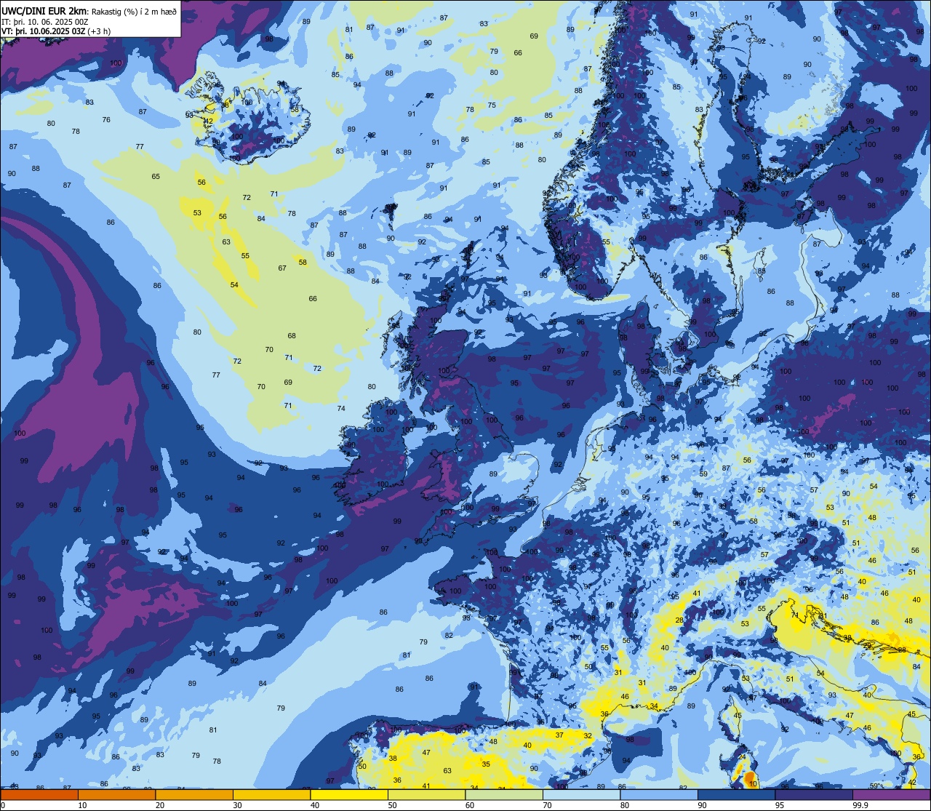Click the 99.9 legend tick label
Image resolution: width=931 pixels, height=811 pixels.
click(x=861, y=805)
